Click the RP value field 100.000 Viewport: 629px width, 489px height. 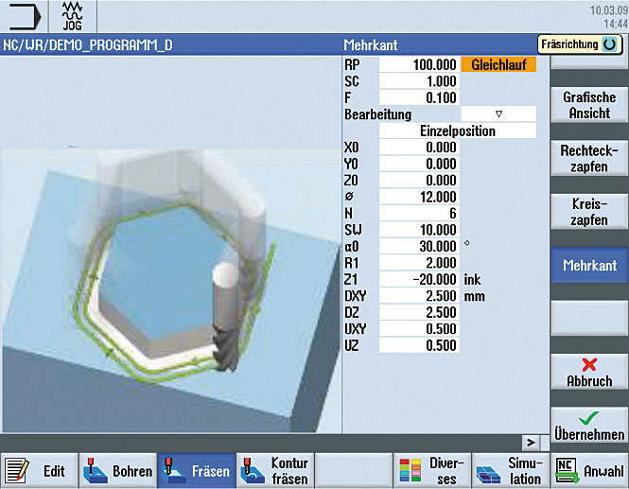pos(419,65)
